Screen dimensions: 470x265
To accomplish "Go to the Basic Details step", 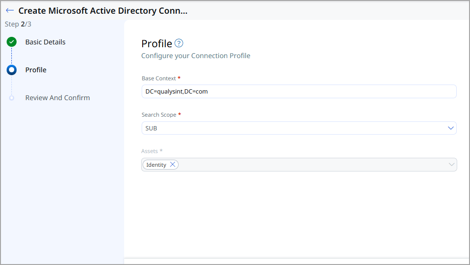I will [x=45, y=42].
